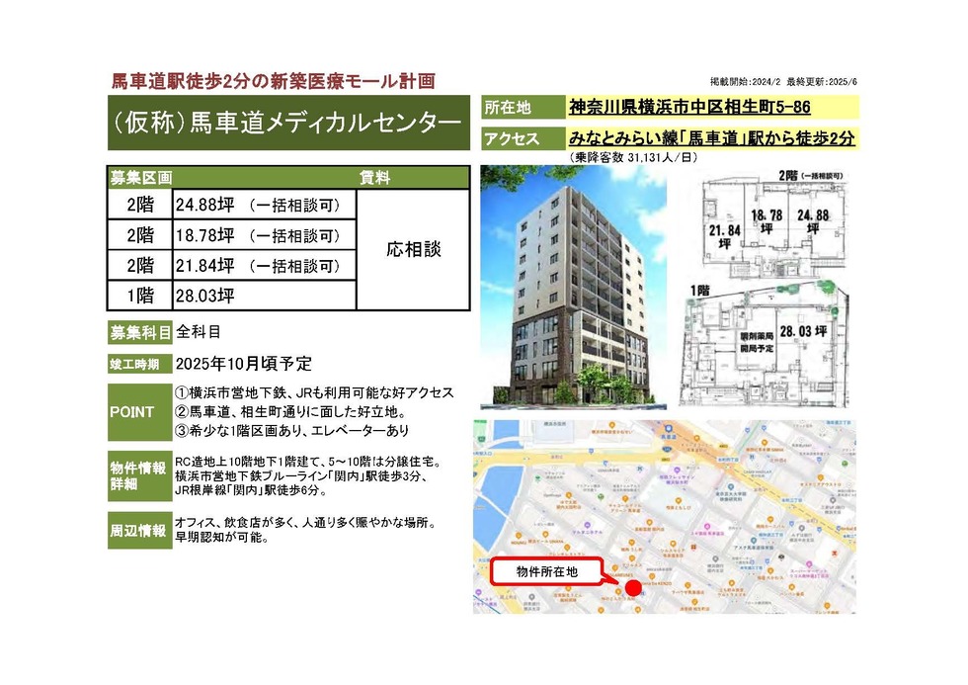
Task: Click the 応相談 rent cell
Action: point(413,249)
